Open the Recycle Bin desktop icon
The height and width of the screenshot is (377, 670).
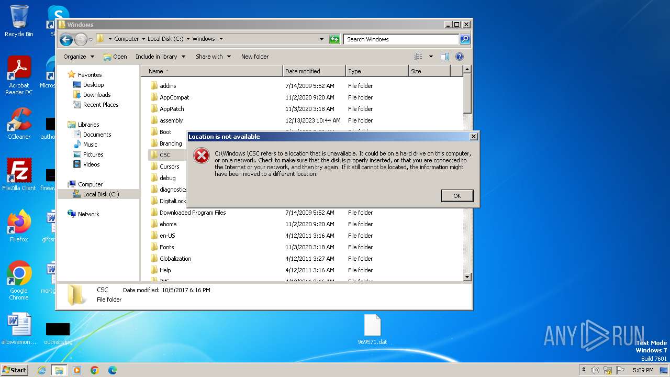coord(19,21)
